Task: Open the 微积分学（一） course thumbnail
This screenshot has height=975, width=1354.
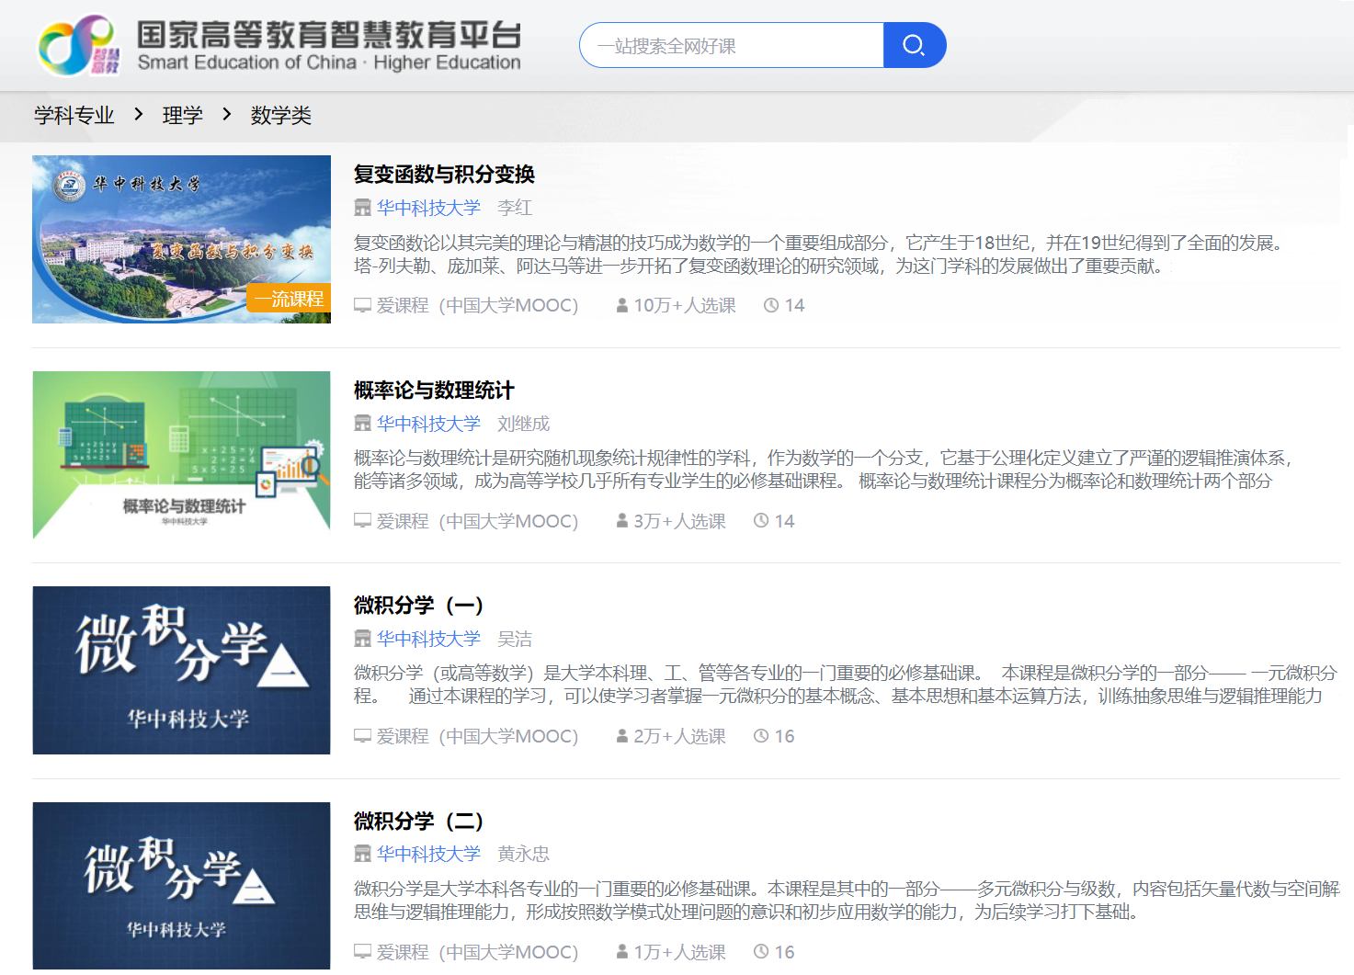Action: (x=181, y=670)
